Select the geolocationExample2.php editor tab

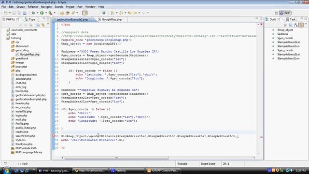click(x=72, y=19)
